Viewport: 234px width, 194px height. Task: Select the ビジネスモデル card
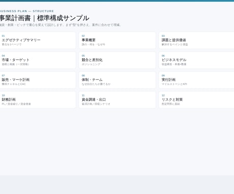(196, 60)
